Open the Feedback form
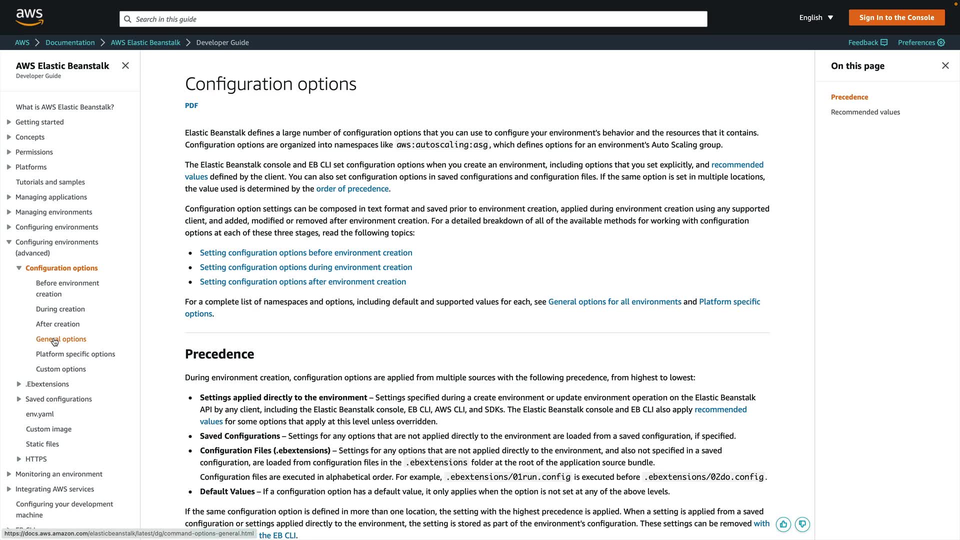Screen dimensions: 960x540 tap(867, 42)
